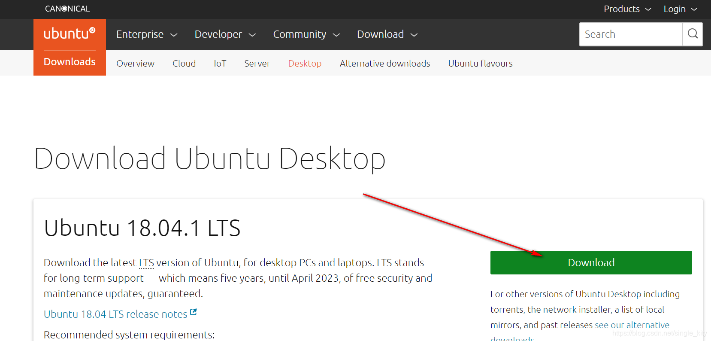Click the Ubuntu logo
The width and height of the screenshot is (711, 341).
pyautogui.click(x=70, y=33)
